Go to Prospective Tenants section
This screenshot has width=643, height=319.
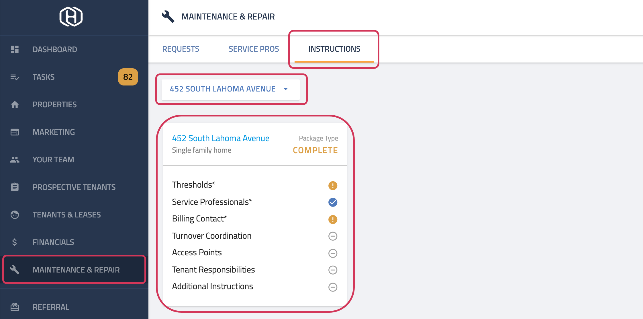point(74,187)
